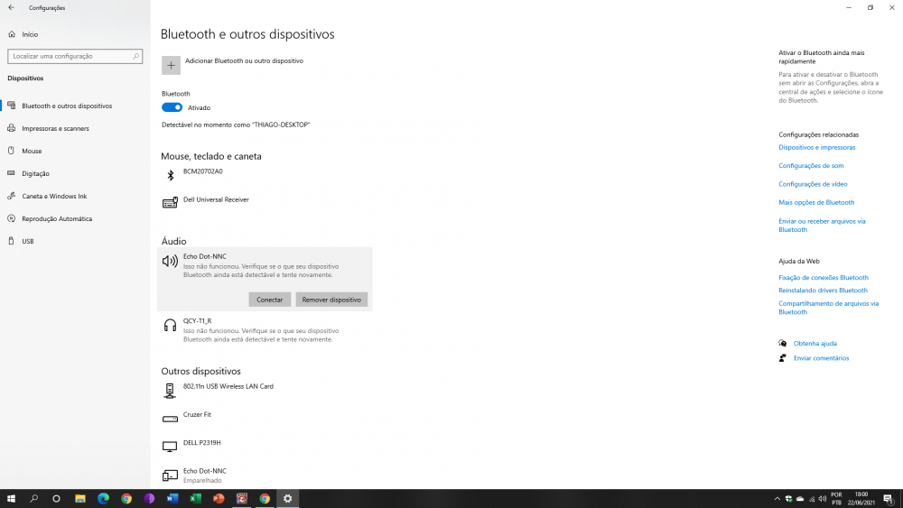
Task: Open the Mais opções de Bluetooth link
Action: coord(816,203)
